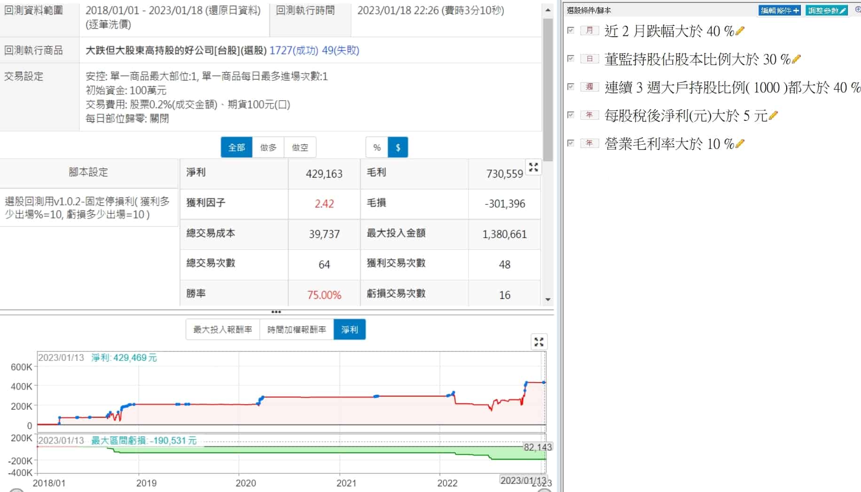Switch to the 做多 trades tab
The width and height of the screenshot is (861, 492).
click(268, 148)
